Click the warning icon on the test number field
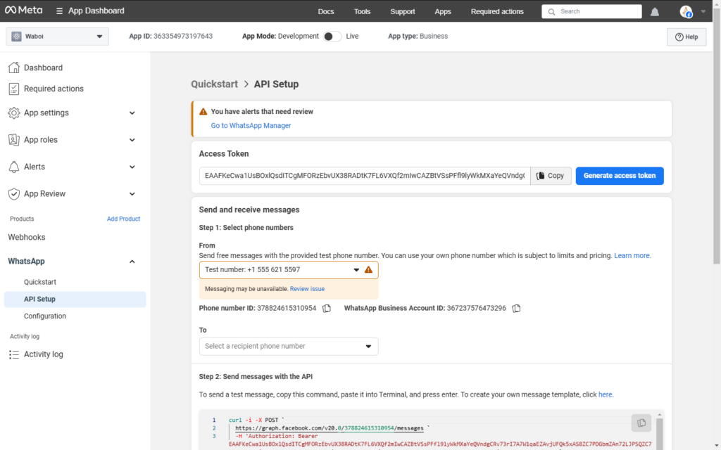721x450 pixels. point(368,270)
